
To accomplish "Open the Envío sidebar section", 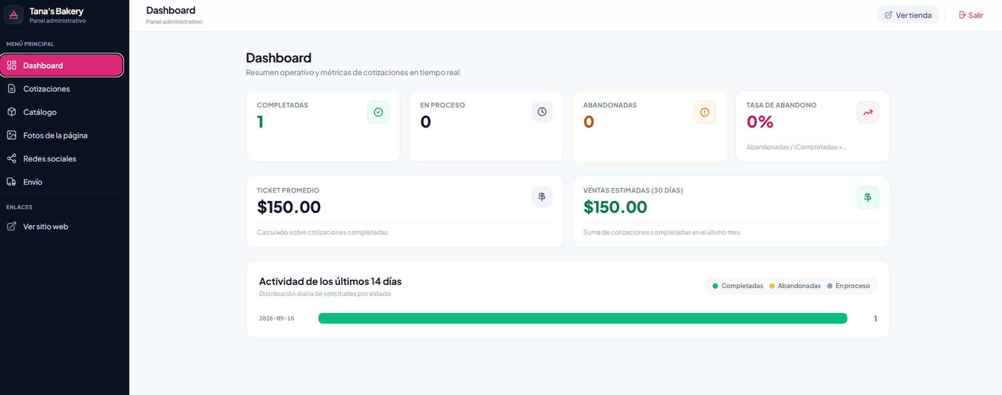I will point(62,182).
